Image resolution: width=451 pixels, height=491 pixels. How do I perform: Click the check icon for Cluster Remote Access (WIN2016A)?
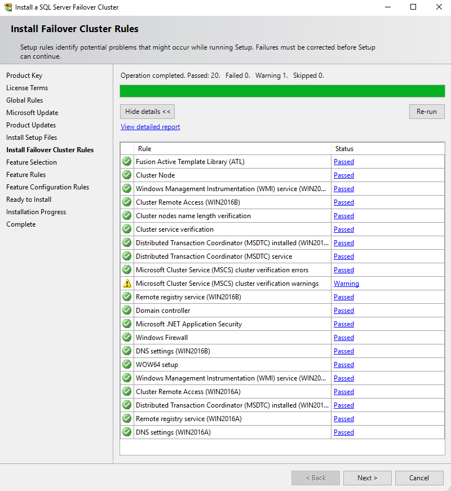coord(127,391)
